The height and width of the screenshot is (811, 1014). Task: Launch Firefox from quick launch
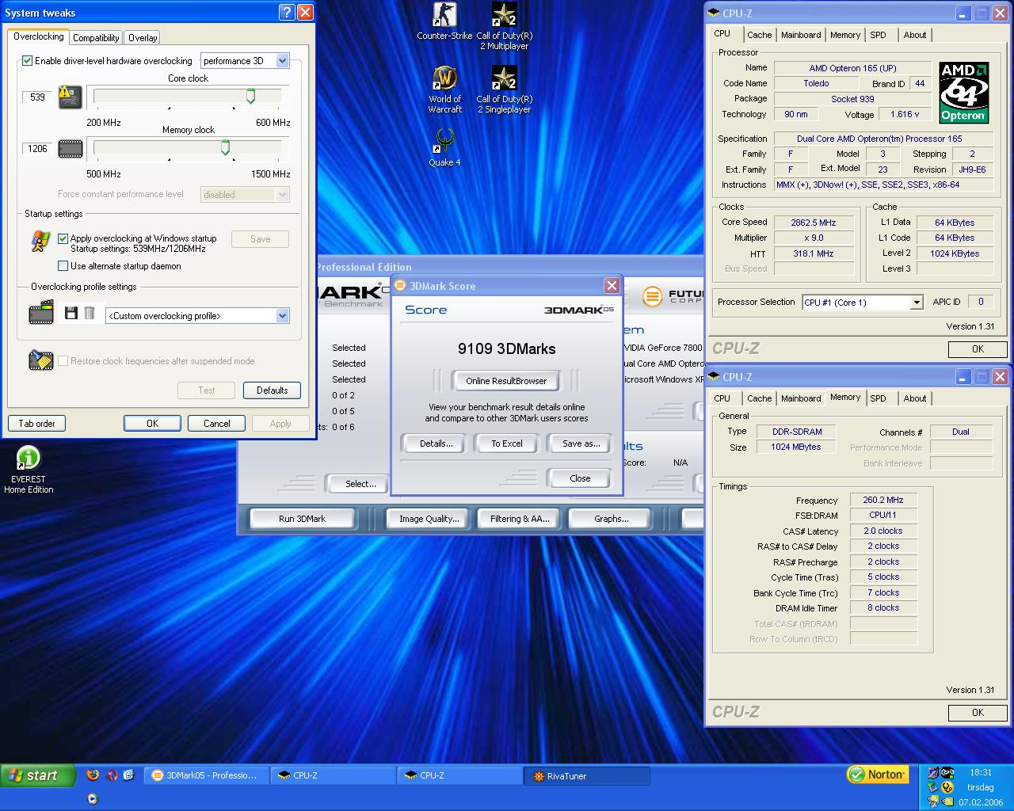pyautogui.click(x=93, y=775)
